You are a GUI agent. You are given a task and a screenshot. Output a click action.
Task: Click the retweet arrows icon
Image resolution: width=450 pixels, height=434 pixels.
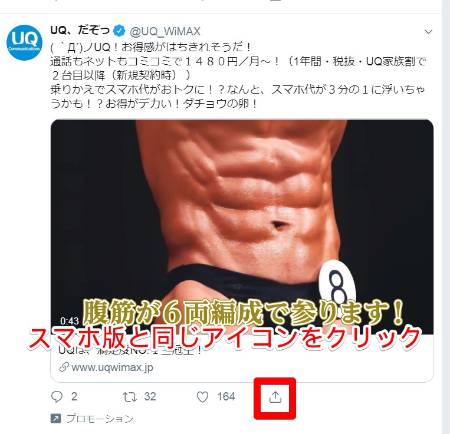point(129,397)
